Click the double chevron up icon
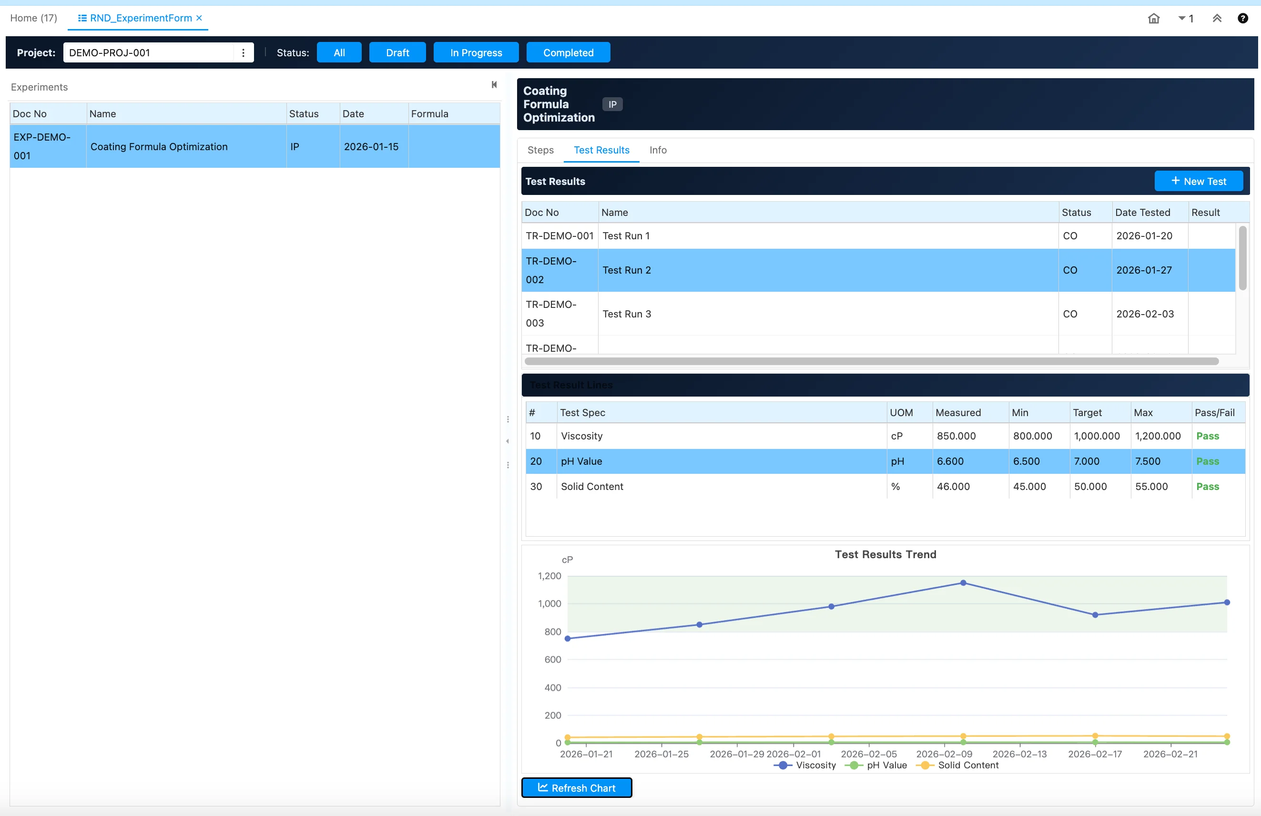This screenshot has height=816, width=1261. click(1217, 19)
